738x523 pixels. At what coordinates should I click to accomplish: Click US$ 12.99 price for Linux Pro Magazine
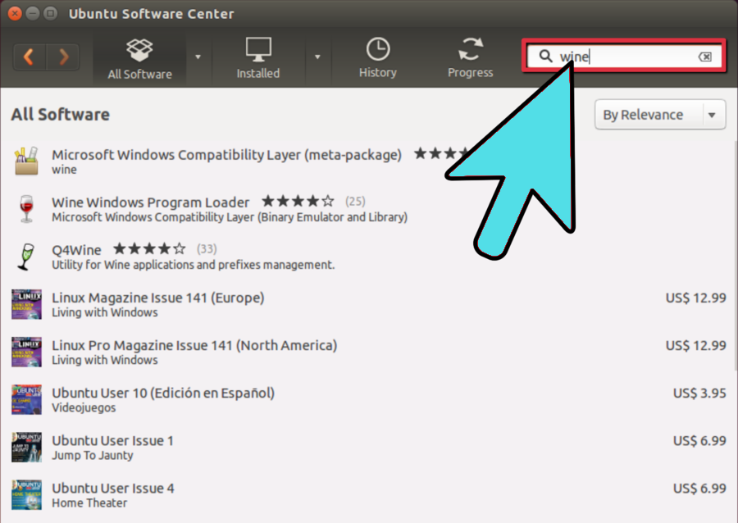(695, 345)
